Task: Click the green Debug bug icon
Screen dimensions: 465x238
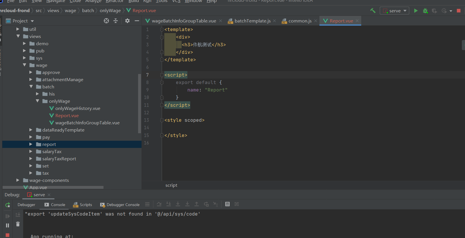Action: (425, 11)
